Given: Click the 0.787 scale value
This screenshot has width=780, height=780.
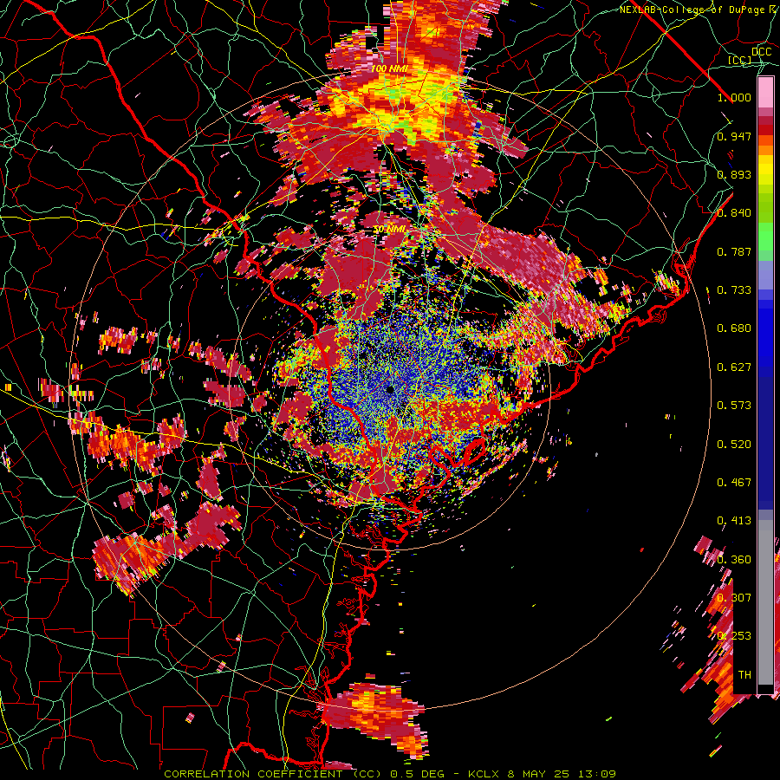Looking at the screenshot, I should click(x=734, y=251).
